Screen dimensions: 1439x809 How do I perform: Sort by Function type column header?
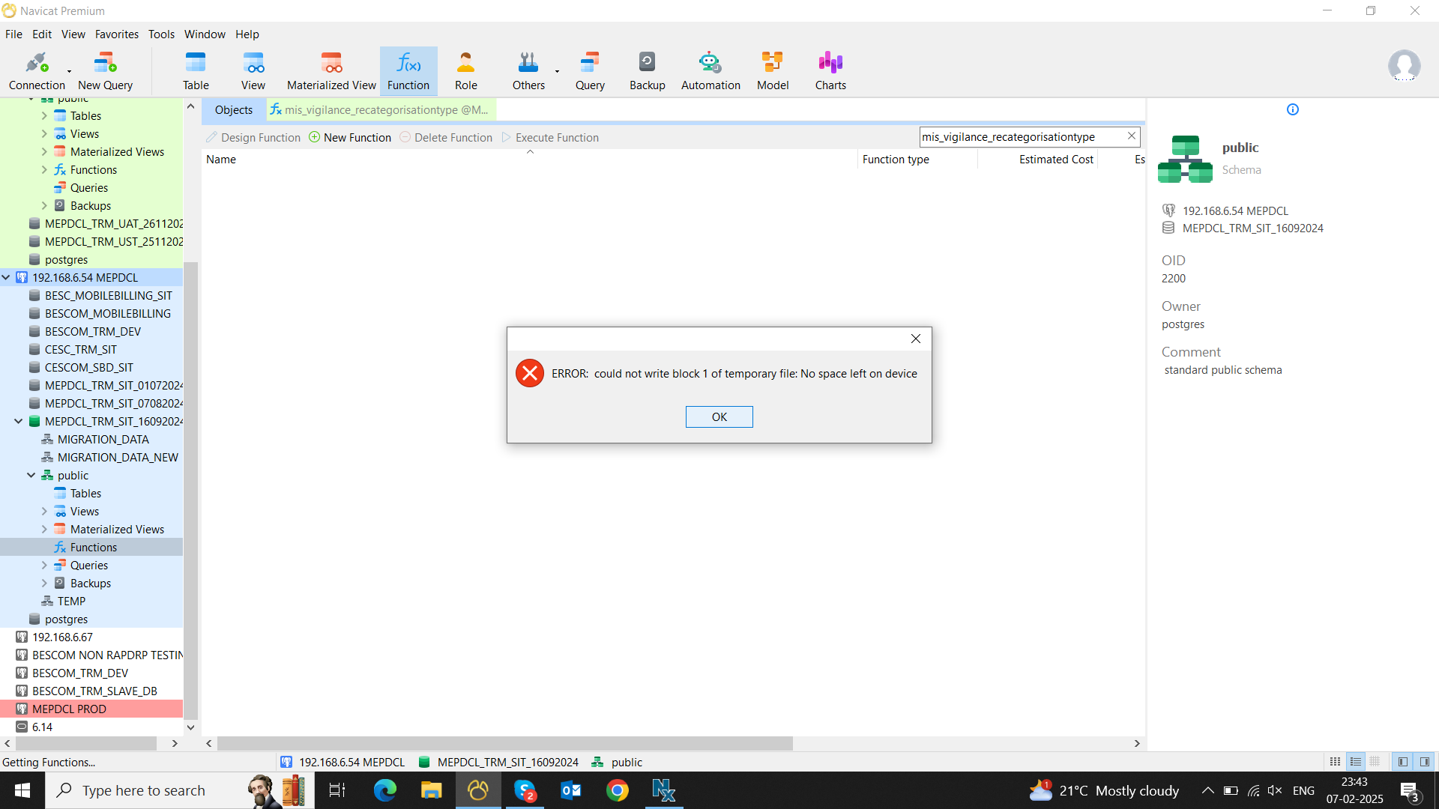(x=917, y=160)
